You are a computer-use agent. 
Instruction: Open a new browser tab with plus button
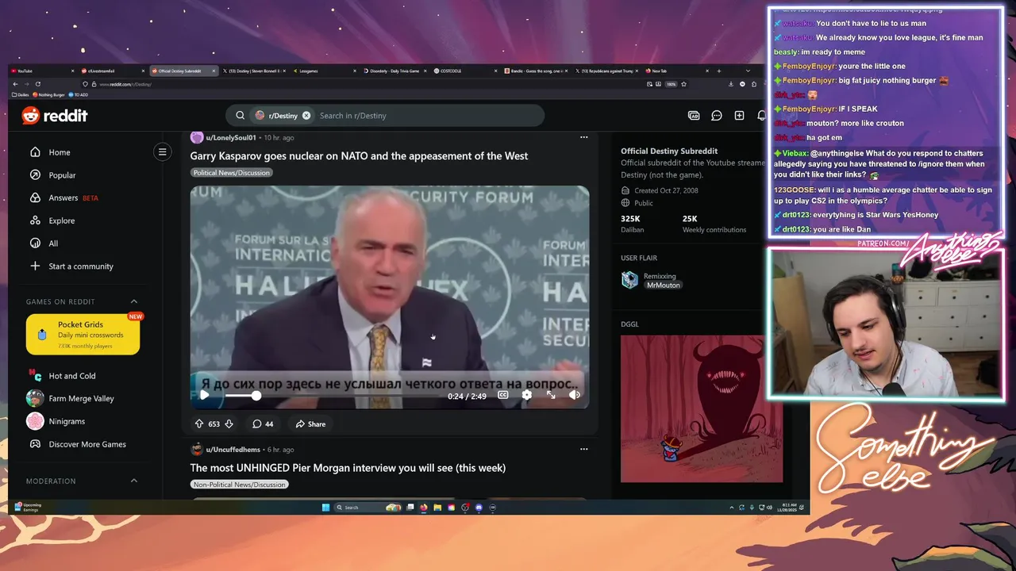click(x=719, y=71)
